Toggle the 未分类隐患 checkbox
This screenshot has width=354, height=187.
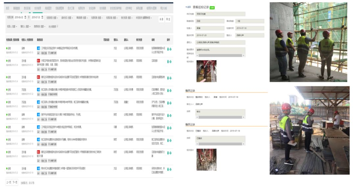(57, 26)
